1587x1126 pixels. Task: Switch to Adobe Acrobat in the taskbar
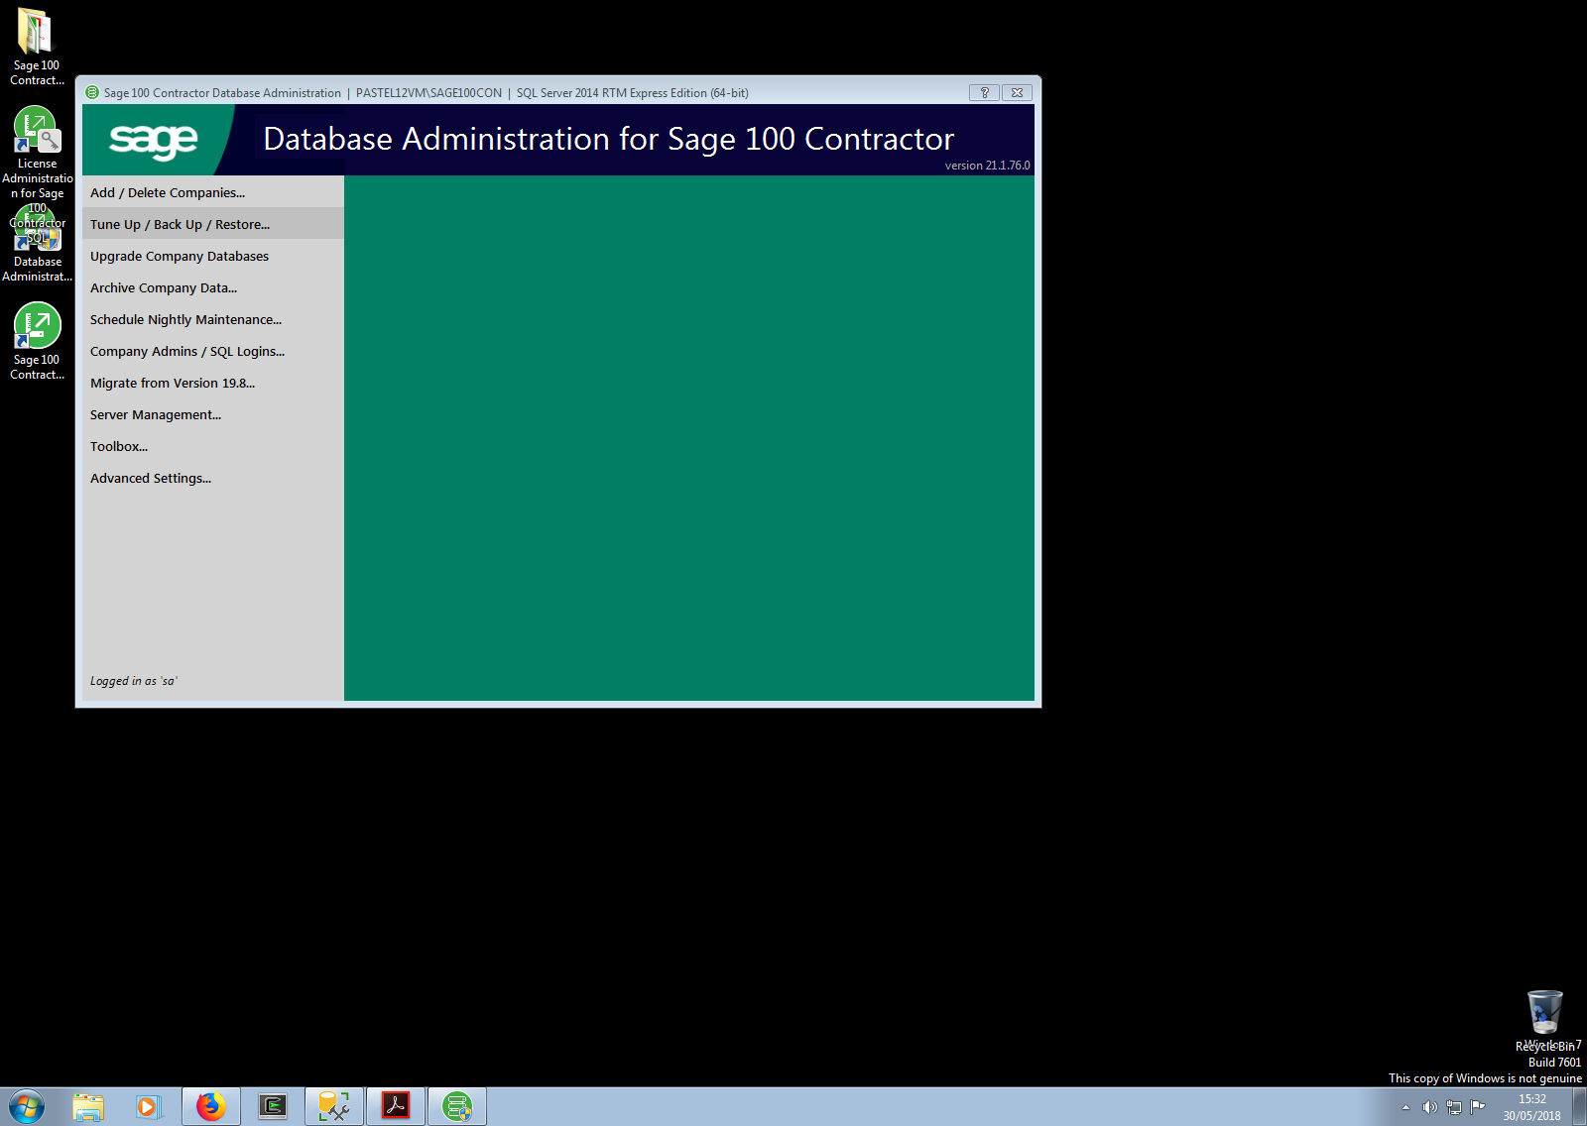click(396, 1106)
